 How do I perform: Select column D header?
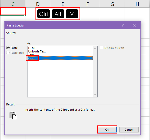(38, 4)
